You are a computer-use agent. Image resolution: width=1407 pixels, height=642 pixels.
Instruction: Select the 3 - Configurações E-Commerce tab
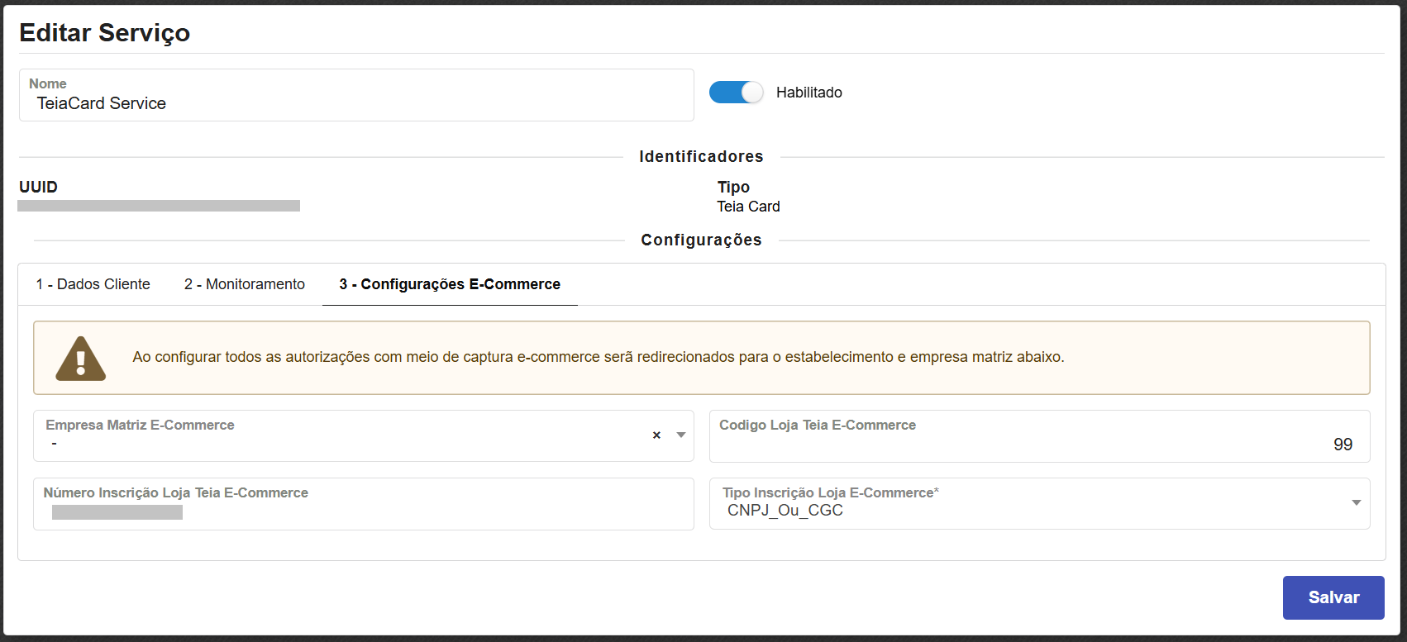coord(449,283)
